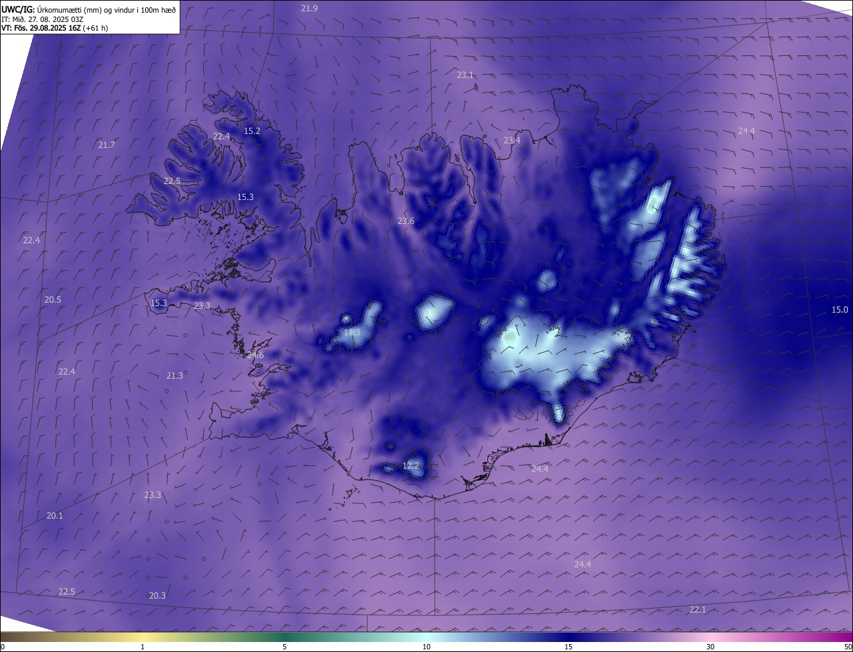Click the 15.0 value label
This screenshot has height=652, width=853.
click(x=840, y=310)
